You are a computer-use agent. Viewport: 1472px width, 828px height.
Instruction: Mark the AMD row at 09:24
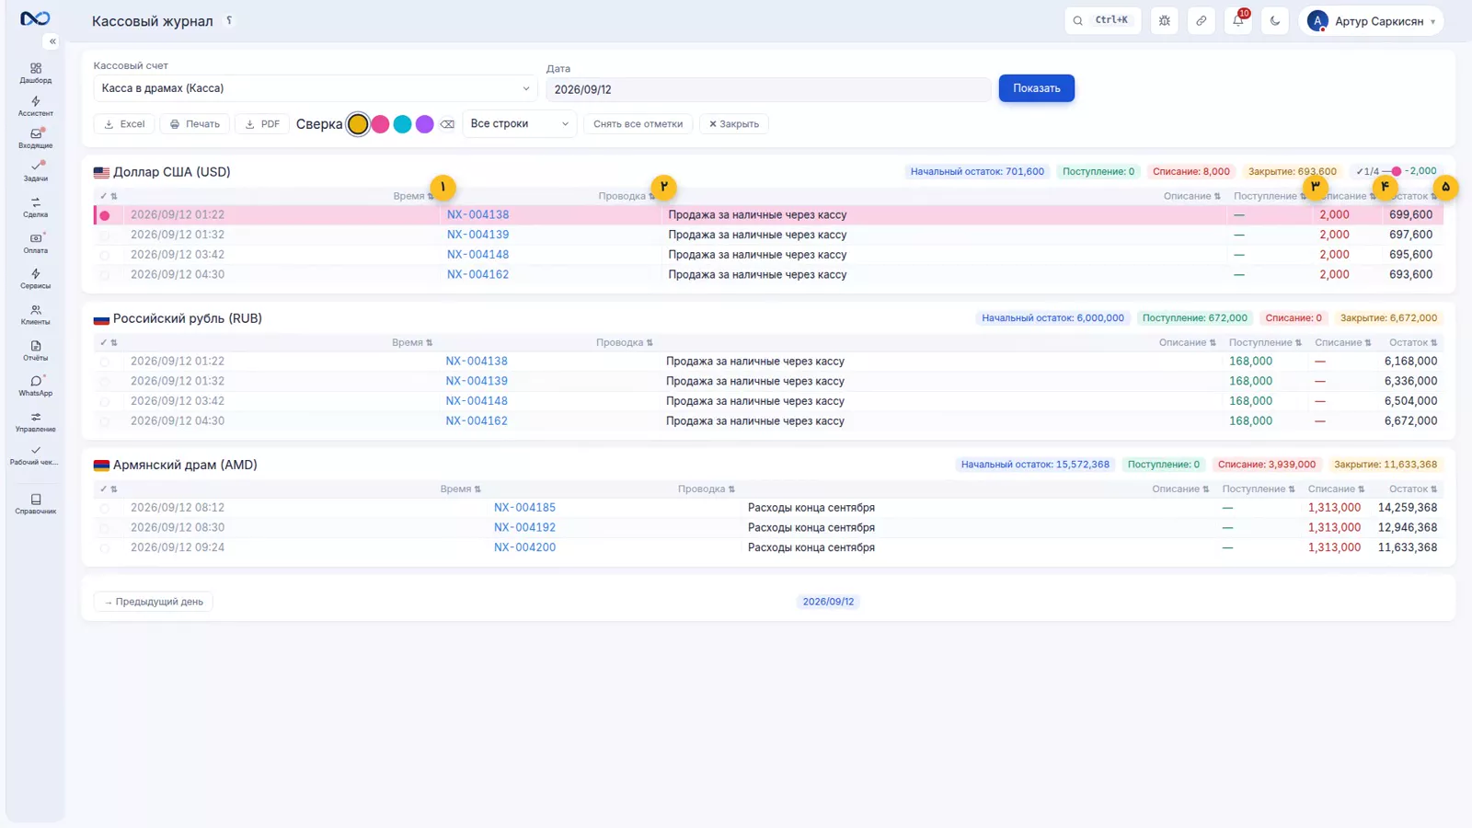[x=105, y=548]
